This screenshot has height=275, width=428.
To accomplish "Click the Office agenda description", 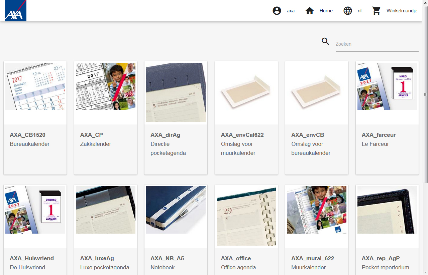I will (238, 268).
